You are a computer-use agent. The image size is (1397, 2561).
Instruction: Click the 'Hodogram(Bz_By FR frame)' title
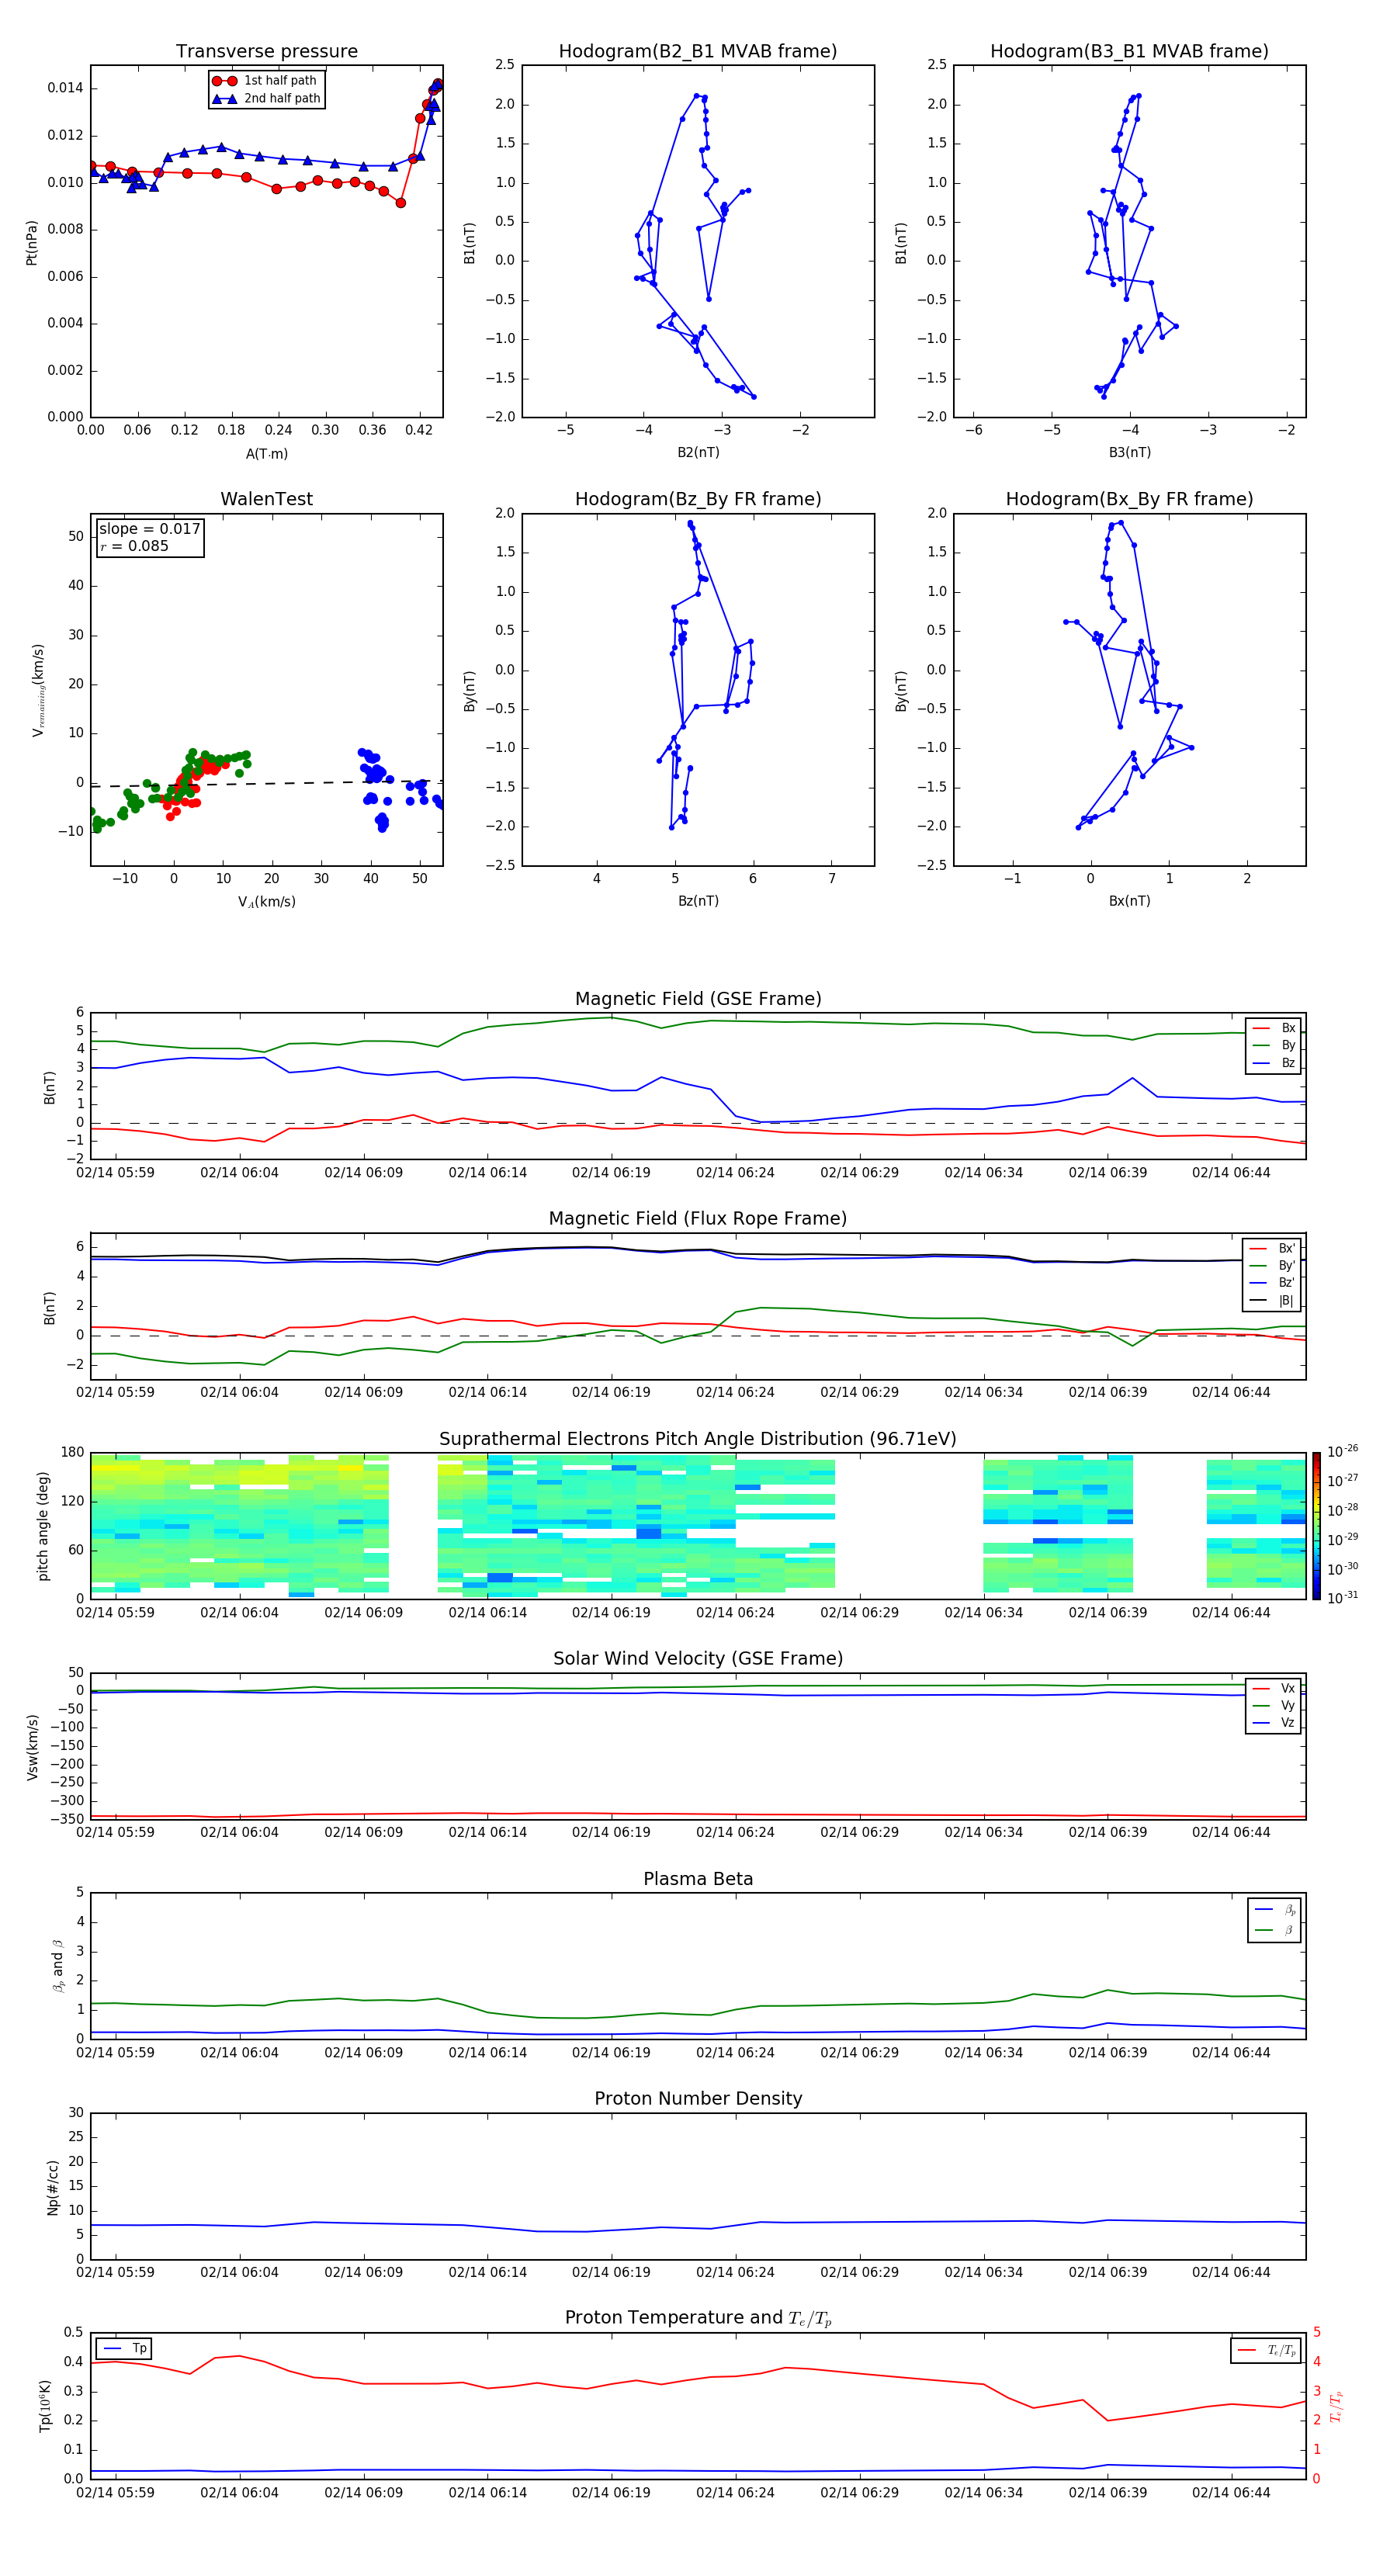pos(698,499)
